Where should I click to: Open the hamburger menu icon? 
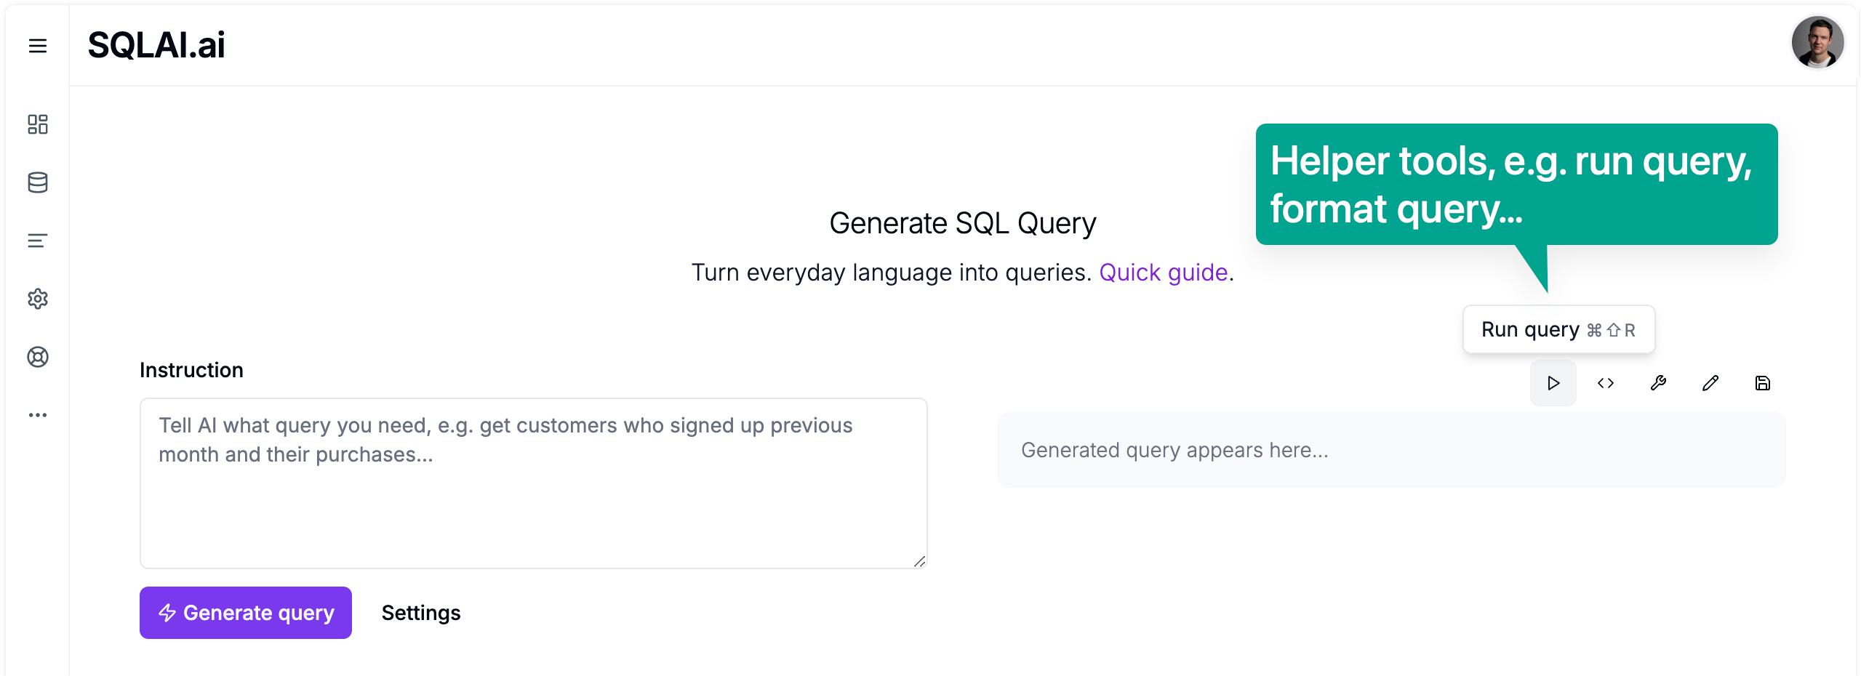tap(38, 46)
